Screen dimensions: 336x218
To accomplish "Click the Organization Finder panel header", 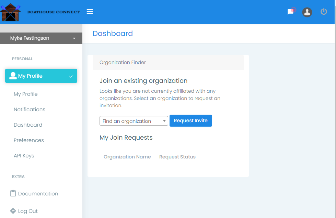I will click(x=123, y=62).
